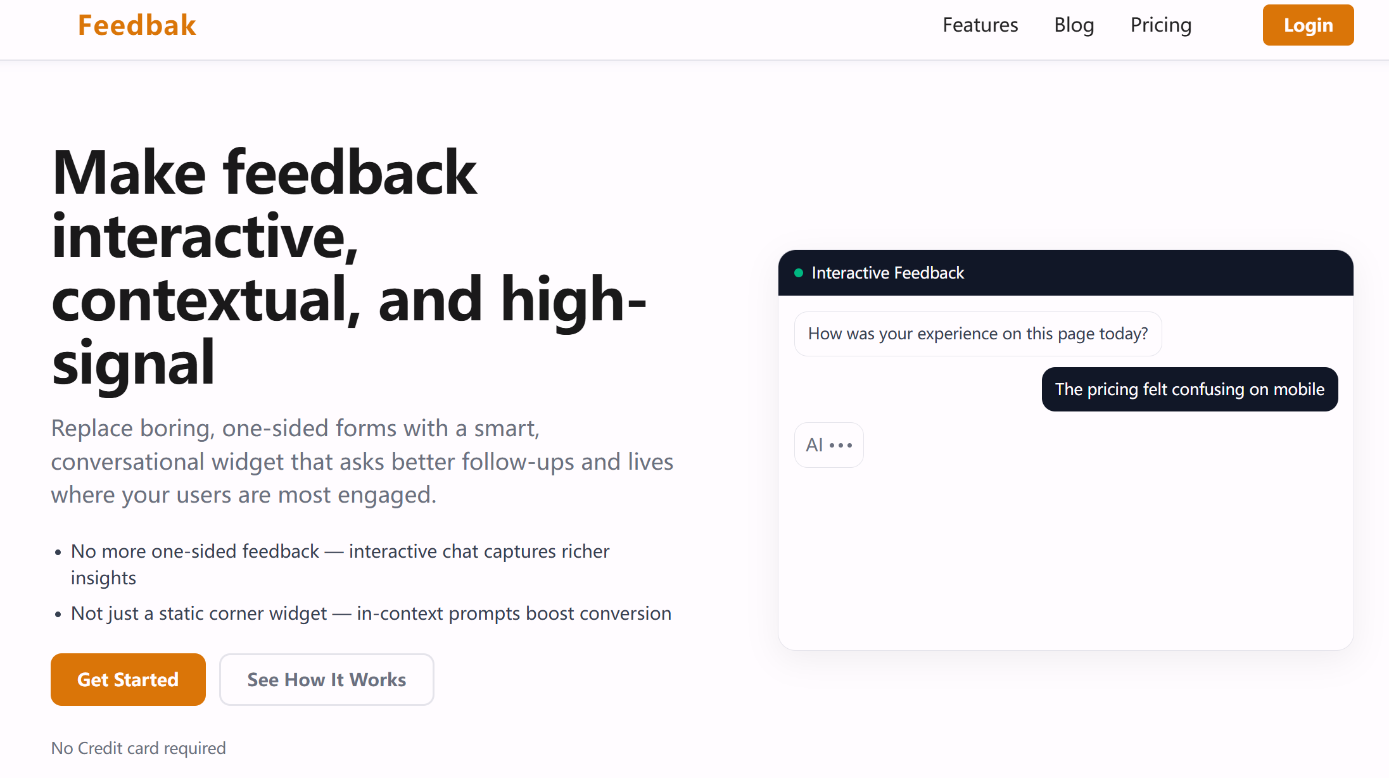Click See How It Works button
This screenshot has height=778, width=1389.
click(326, 679)
